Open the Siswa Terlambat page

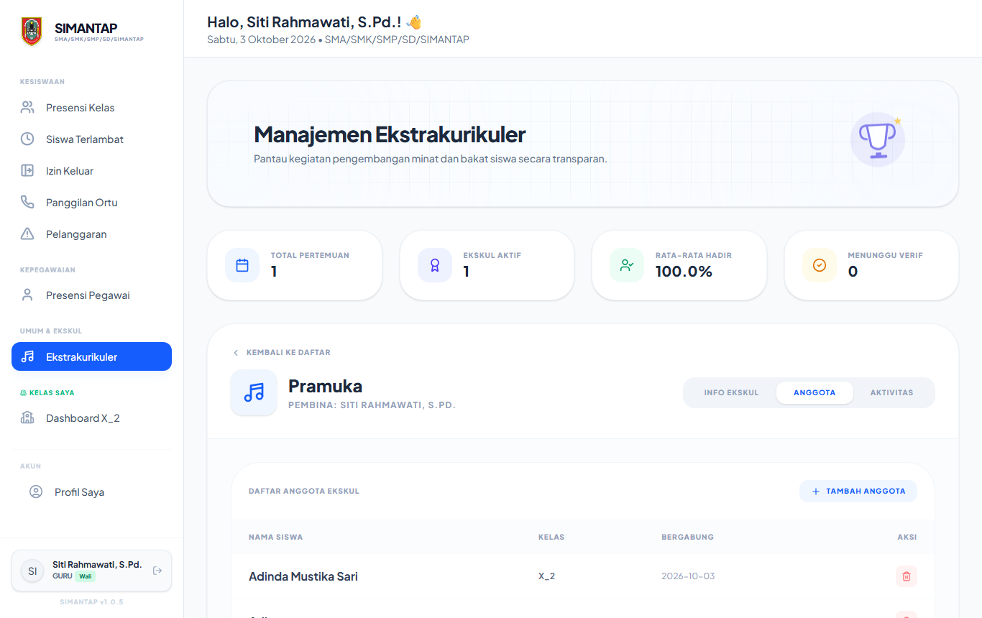91,139
